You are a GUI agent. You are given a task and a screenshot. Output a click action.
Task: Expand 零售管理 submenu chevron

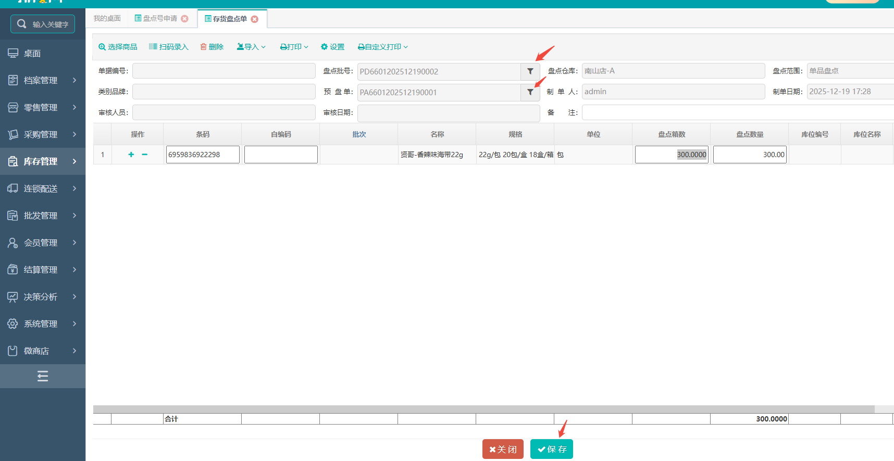pyautogui.click(x=74, y=107)
